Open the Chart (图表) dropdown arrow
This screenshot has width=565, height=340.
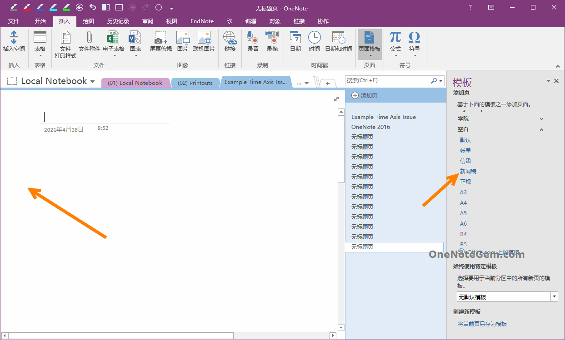[x=136, y=56]
